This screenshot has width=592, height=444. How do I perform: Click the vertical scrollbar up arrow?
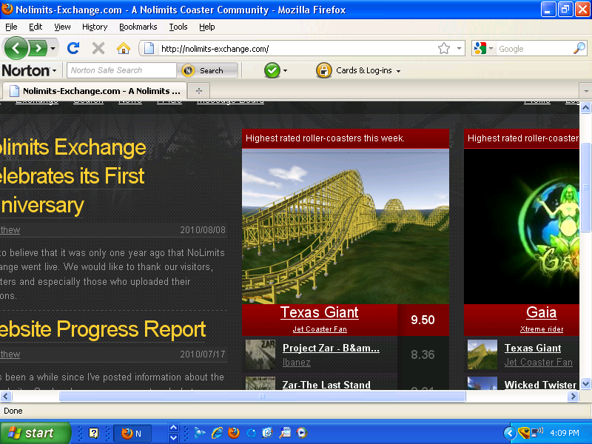tap(585, 108)
